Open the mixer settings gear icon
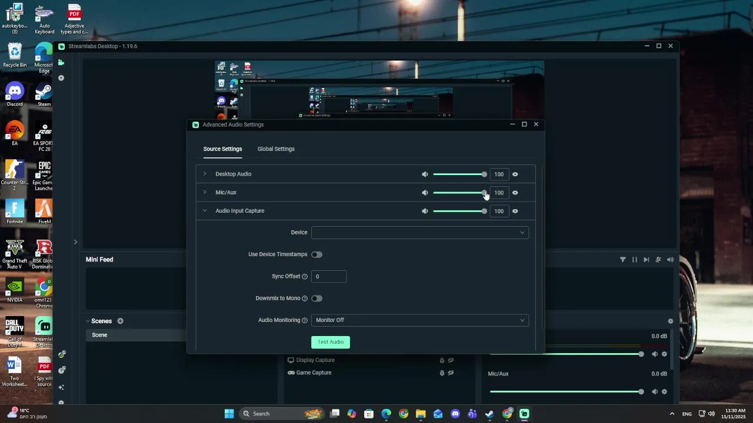The image size is (753, 423). tap(670, 321)
